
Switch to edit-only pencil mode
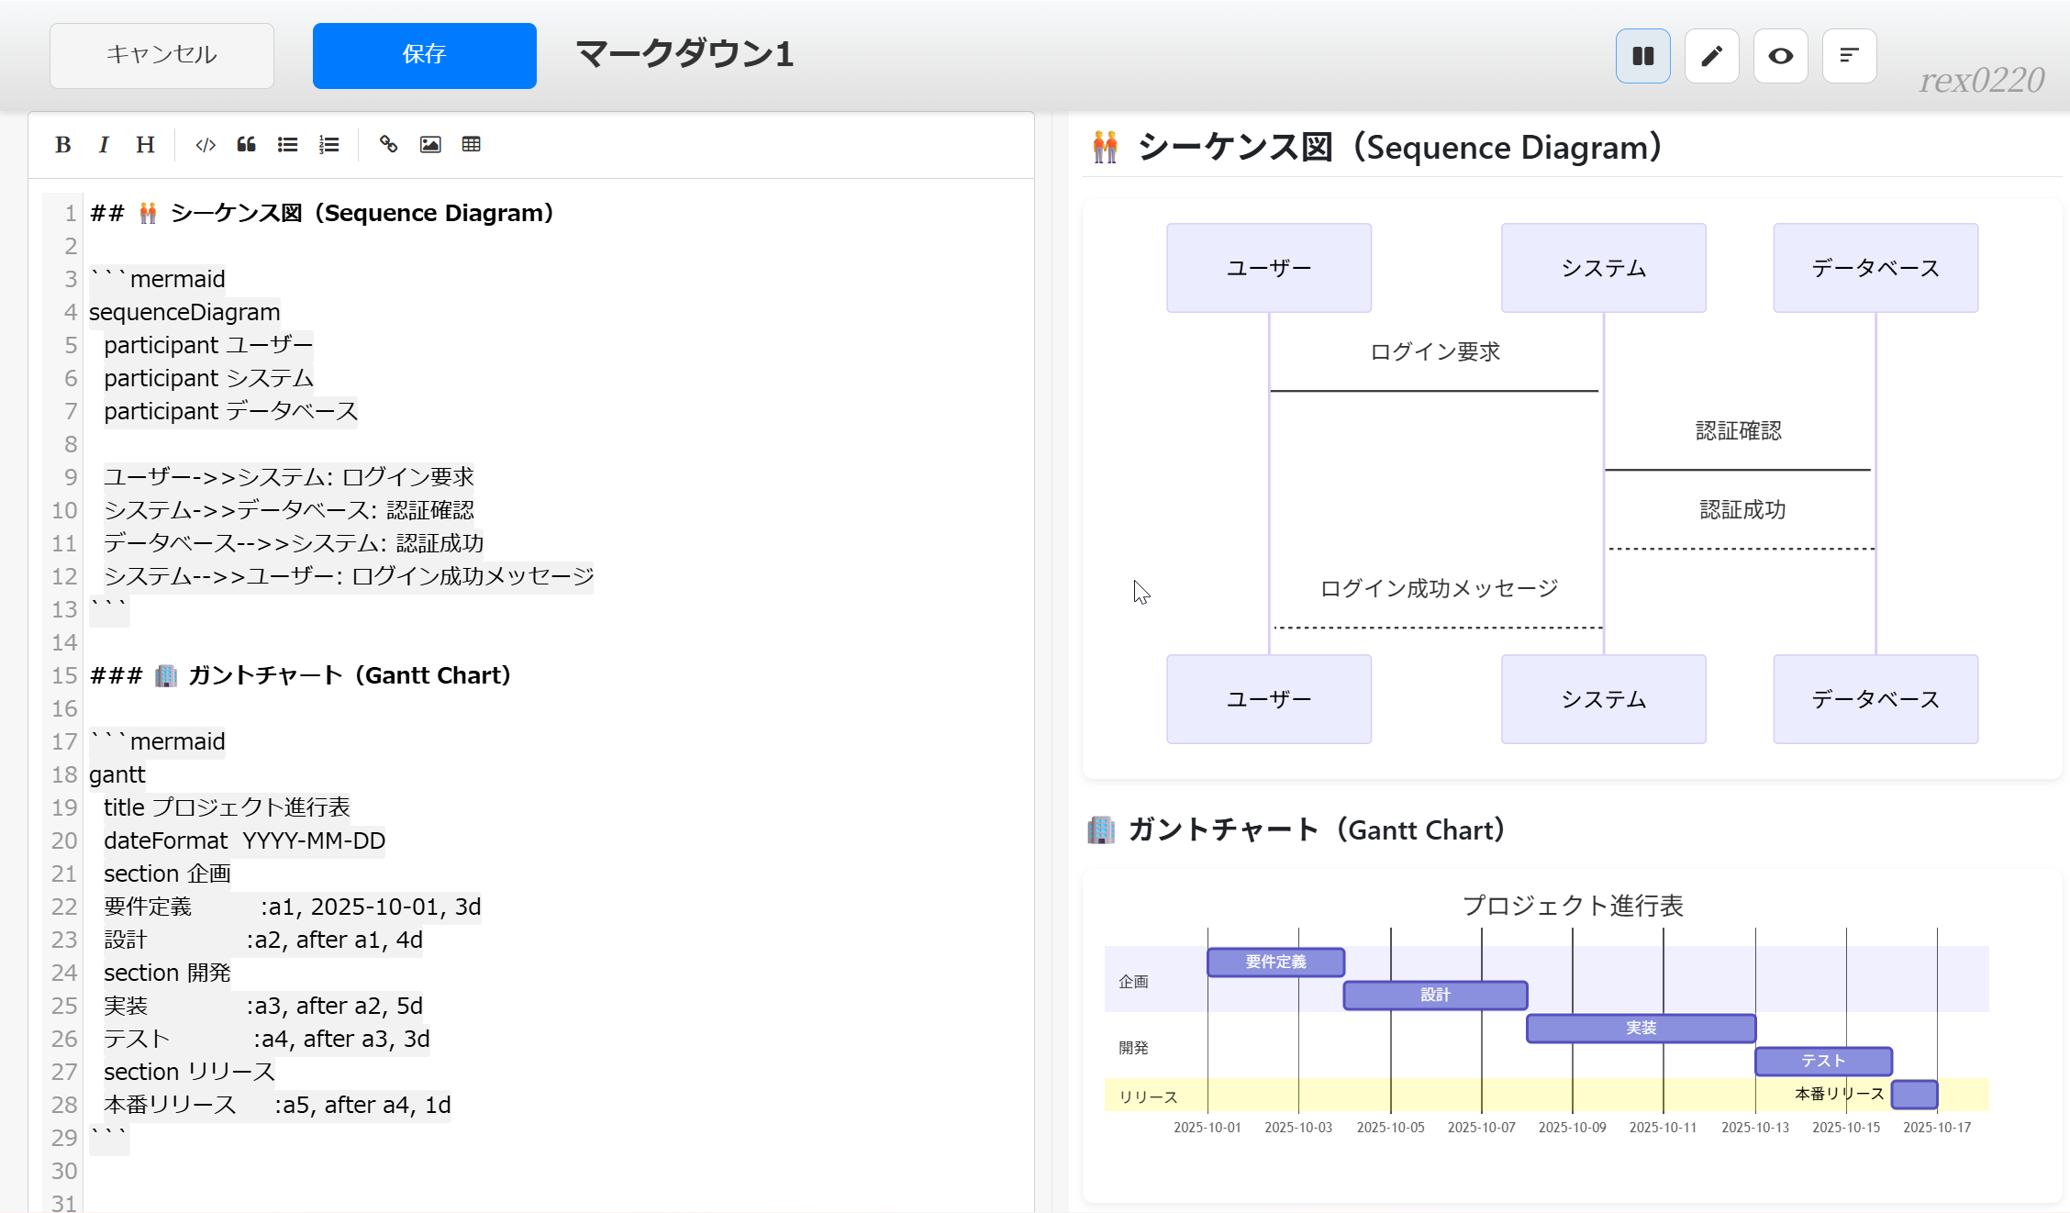click(1711, 56)
